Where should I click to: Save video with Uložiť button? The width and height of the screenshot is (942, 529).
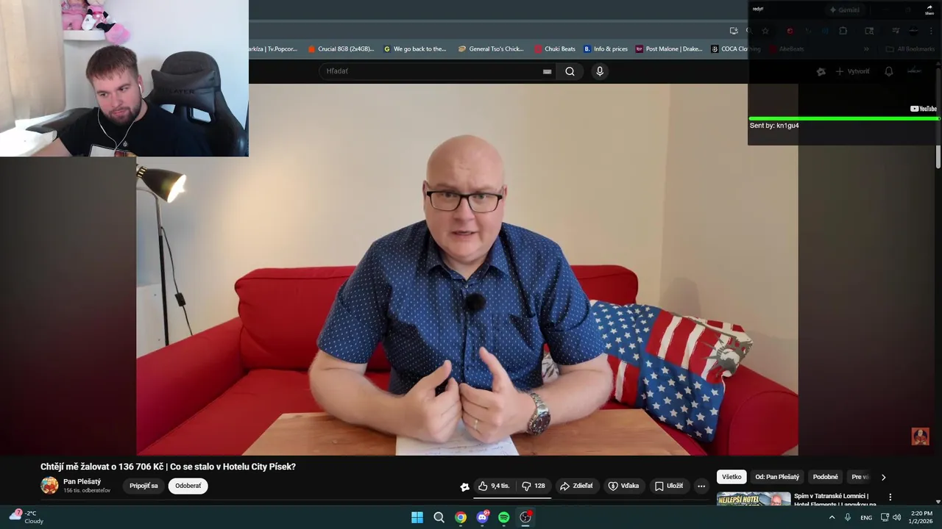click(x=669, y=486)
